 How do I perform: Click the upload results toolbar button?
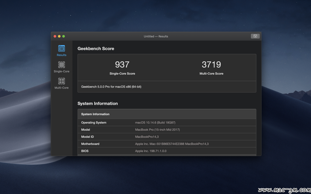click(x=255, y=36)
